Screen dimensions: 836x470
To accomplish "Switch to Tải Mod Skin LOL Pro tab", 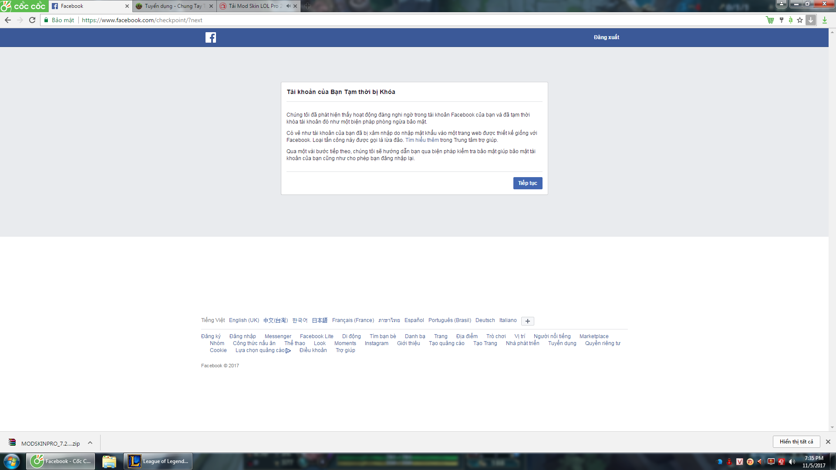I will tap(253, 6).
